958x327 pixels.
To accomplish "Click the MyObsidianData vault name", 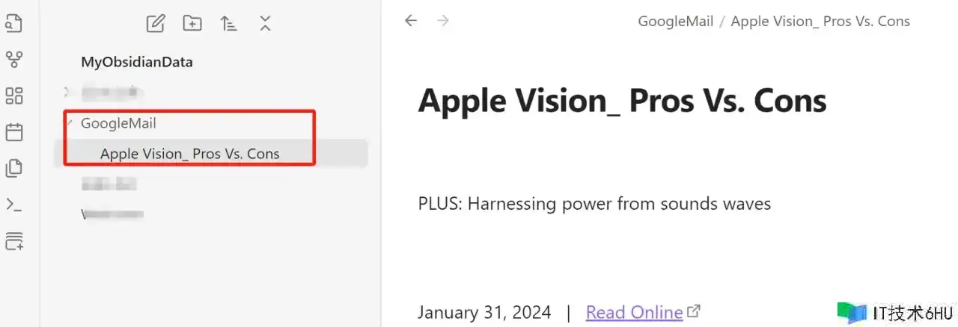I will [137, 62].
